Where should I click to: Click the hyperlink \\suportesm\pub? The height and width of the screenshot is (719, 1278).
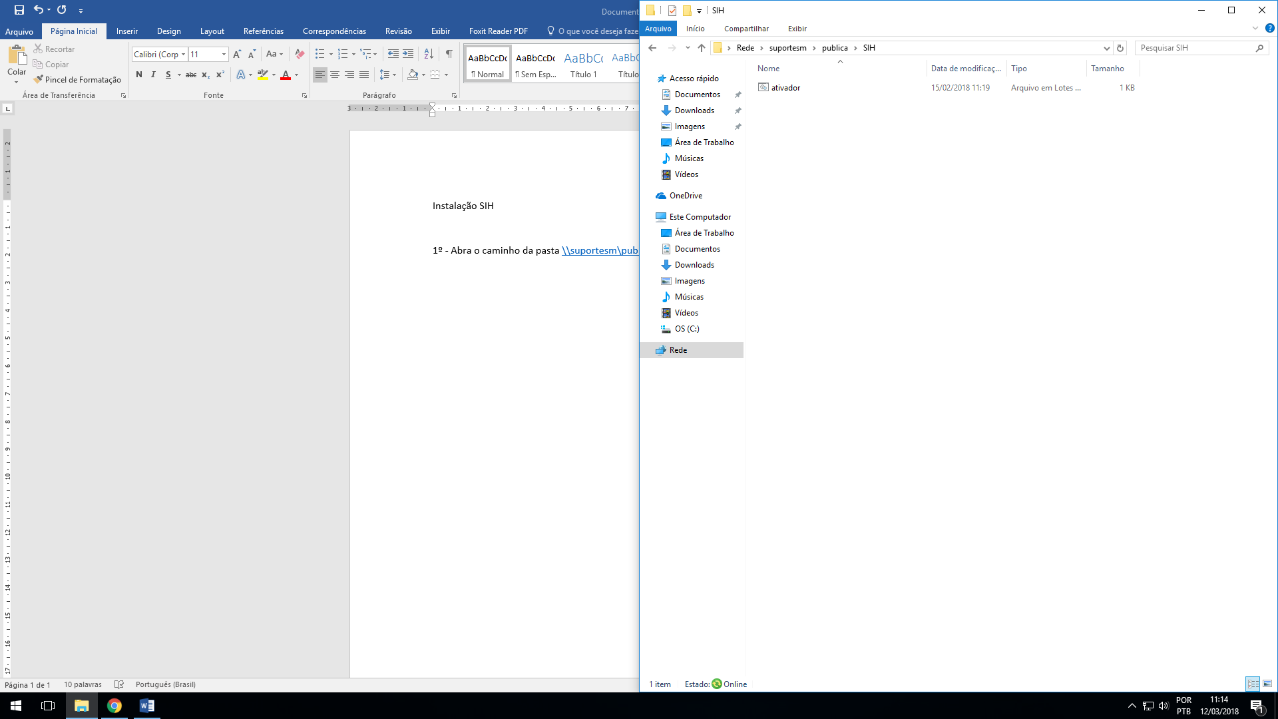point(600,250)
